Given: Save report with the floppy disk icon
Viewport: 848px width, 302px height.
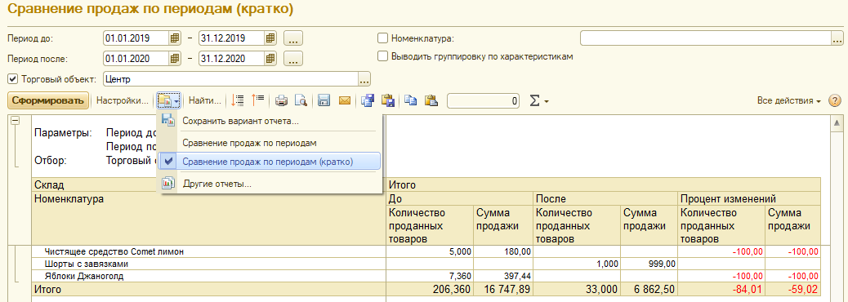Looking at the screenshot, I should pyautogui.click(x=324, y=100).
